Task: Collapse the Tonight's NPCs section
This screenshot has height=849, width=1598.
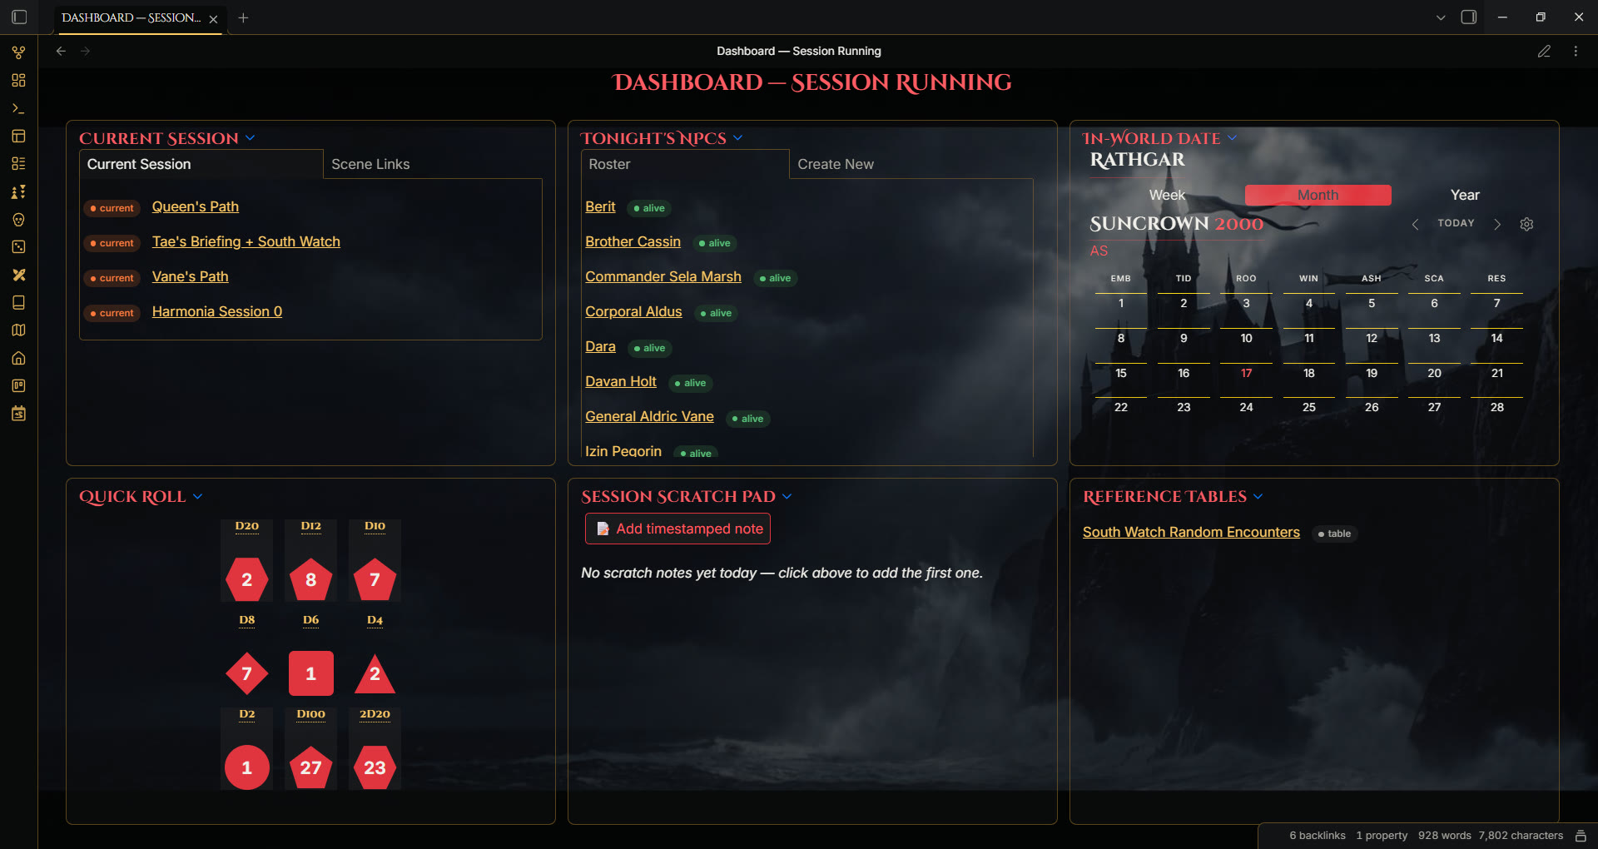Action: [x=738, y=138]
